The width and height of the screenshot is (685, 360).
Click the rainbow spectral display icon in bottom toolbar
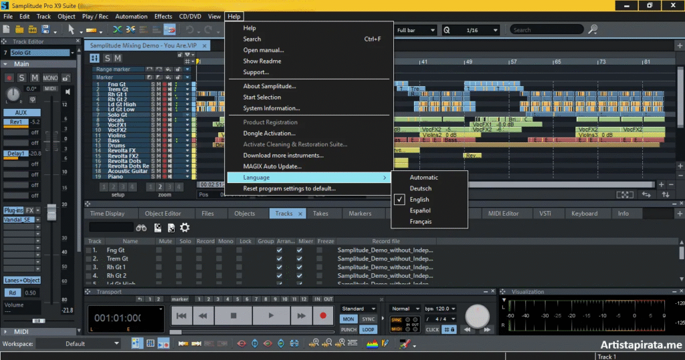point(372,344)
